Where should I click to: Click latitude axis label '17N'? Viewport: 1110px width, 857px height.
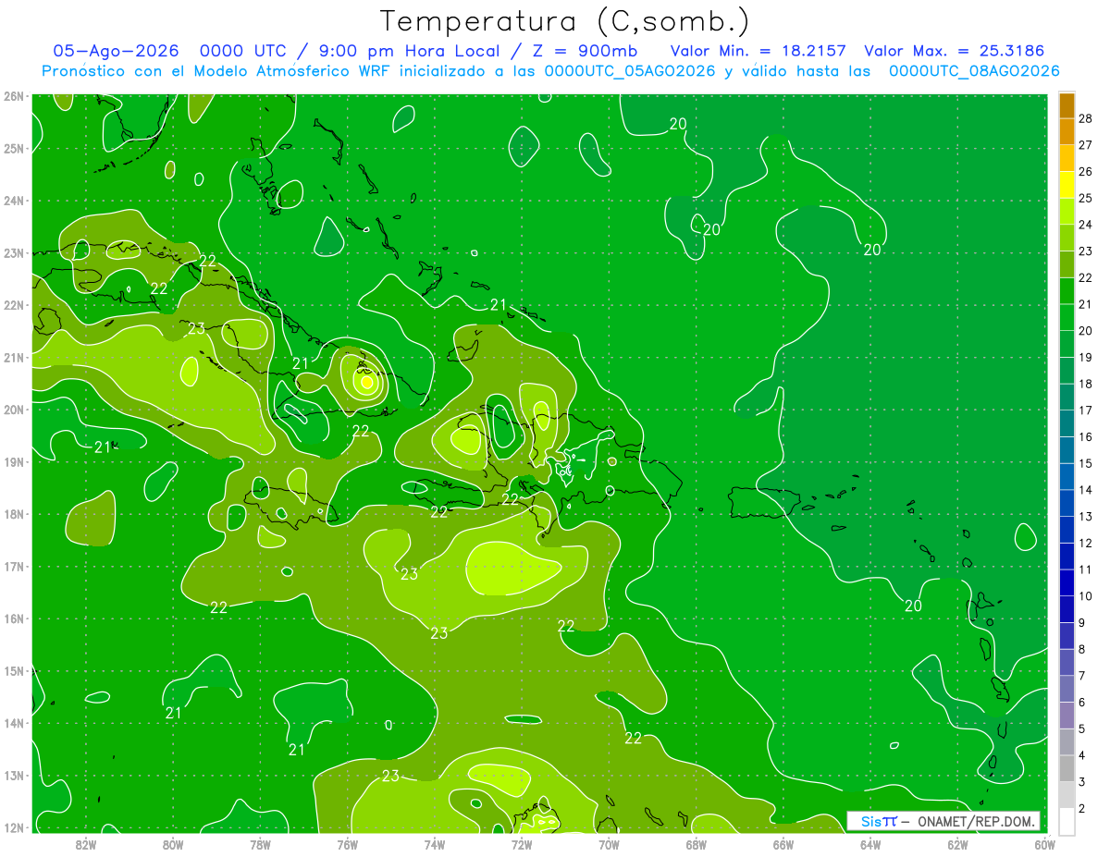[x=14, y=566]
